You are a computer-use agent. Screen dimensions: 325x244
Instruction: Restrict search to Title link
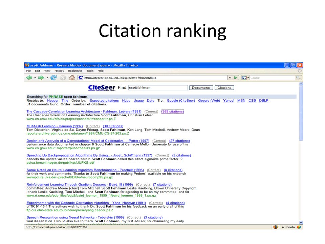pyautogui.click(x=65, y=100)
